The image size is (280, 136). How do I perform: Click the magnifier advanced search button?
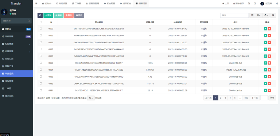(x=273, y=15)
